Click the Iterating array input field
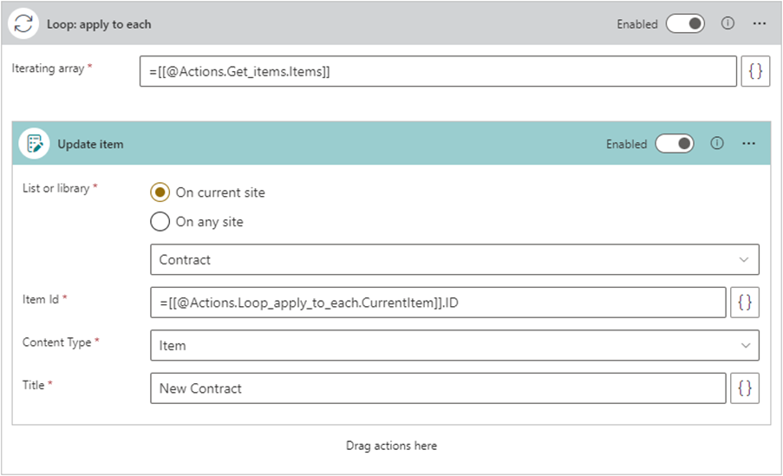This screenshot has width=783, height=476. pos(437,72)
